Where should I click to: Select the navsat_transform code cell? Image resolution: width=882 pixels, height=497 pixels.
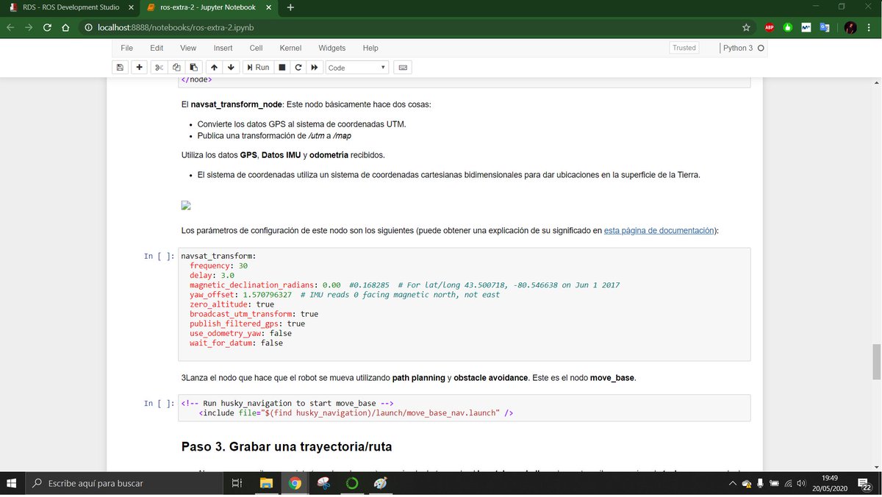(464, 304)
